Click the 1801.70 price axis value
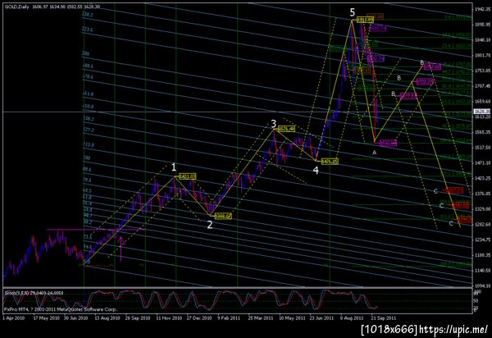492x338 pixels. tap(483, 55)
